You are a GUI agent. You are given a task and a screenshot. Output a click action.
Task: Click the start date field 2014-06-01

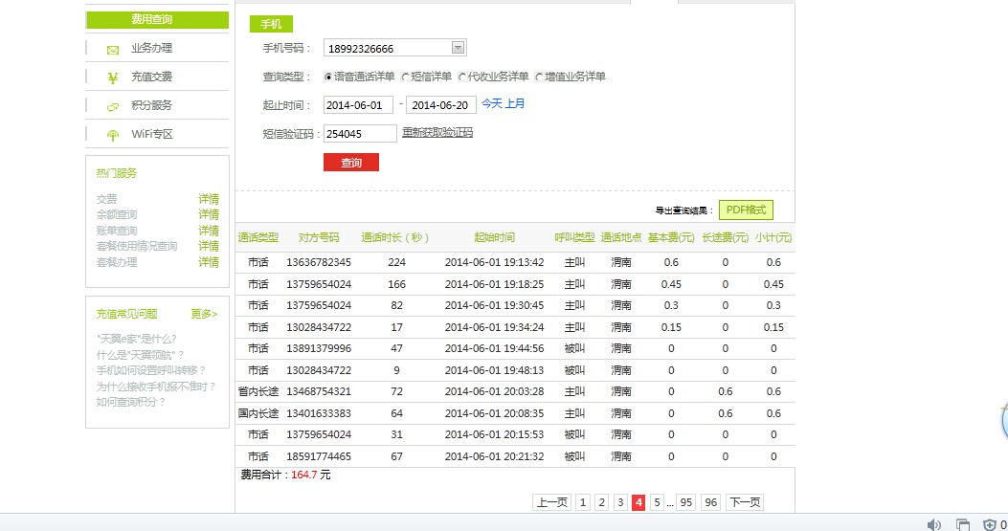tap(359, 105)
